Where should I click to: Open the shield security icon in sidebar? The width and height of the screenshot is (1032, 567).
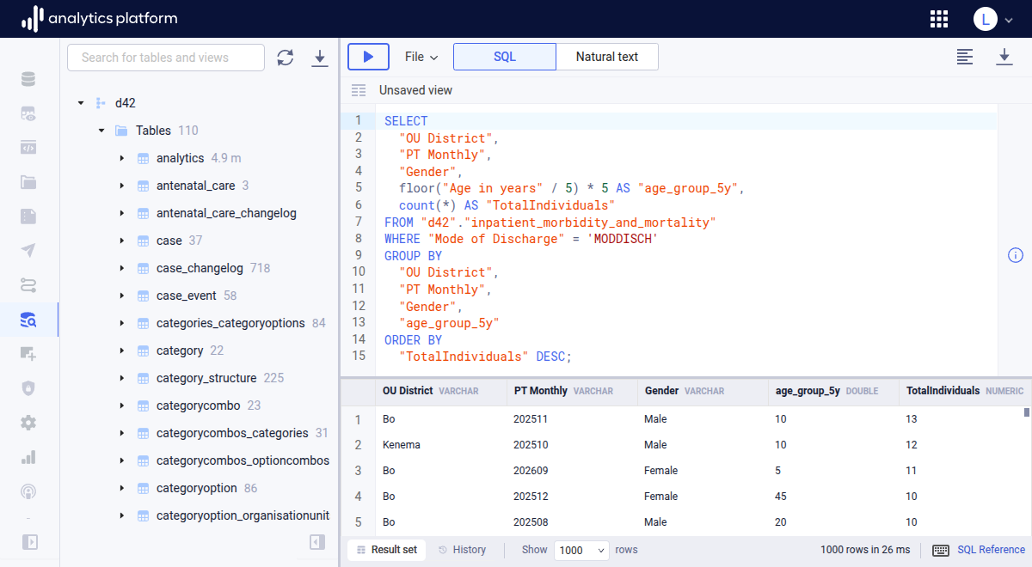(x=28, y=388)
